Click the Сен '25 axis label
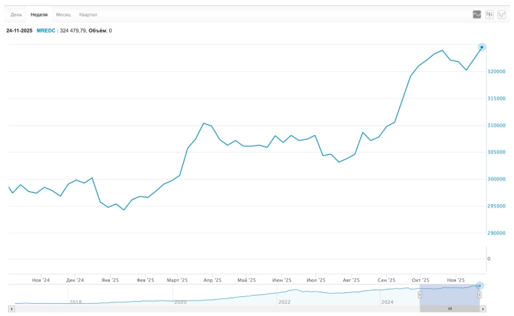Screen dimensions: 514x316 coord(387,279)
